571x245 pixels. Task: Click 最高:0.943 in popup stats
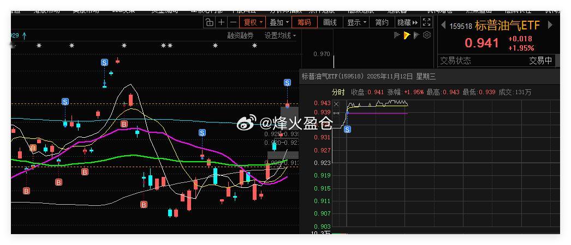tap(443, 92)
